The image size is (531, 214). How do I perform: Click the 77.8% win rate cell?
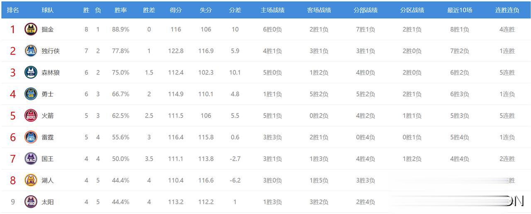click(121, 51)
